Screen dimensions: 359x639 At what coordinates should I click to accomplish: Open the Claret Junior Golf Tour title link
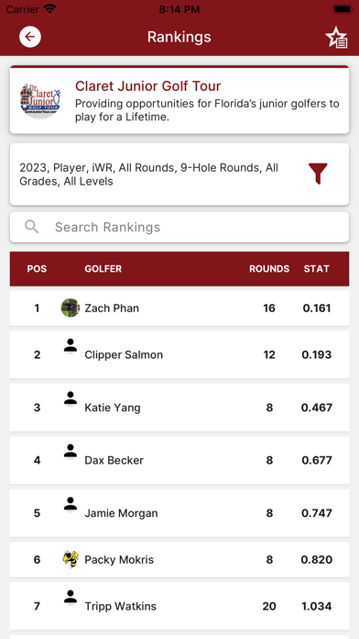pos(148,86)
